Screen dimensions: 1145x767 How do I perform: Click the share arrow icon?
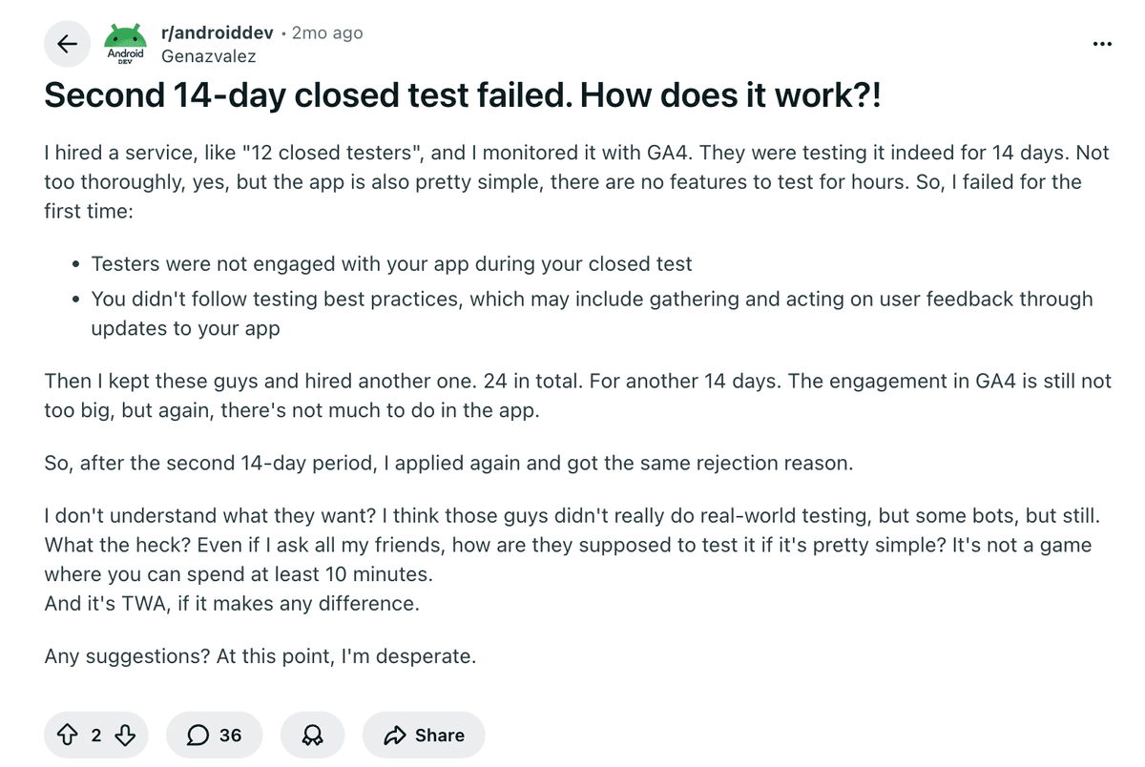396,735
